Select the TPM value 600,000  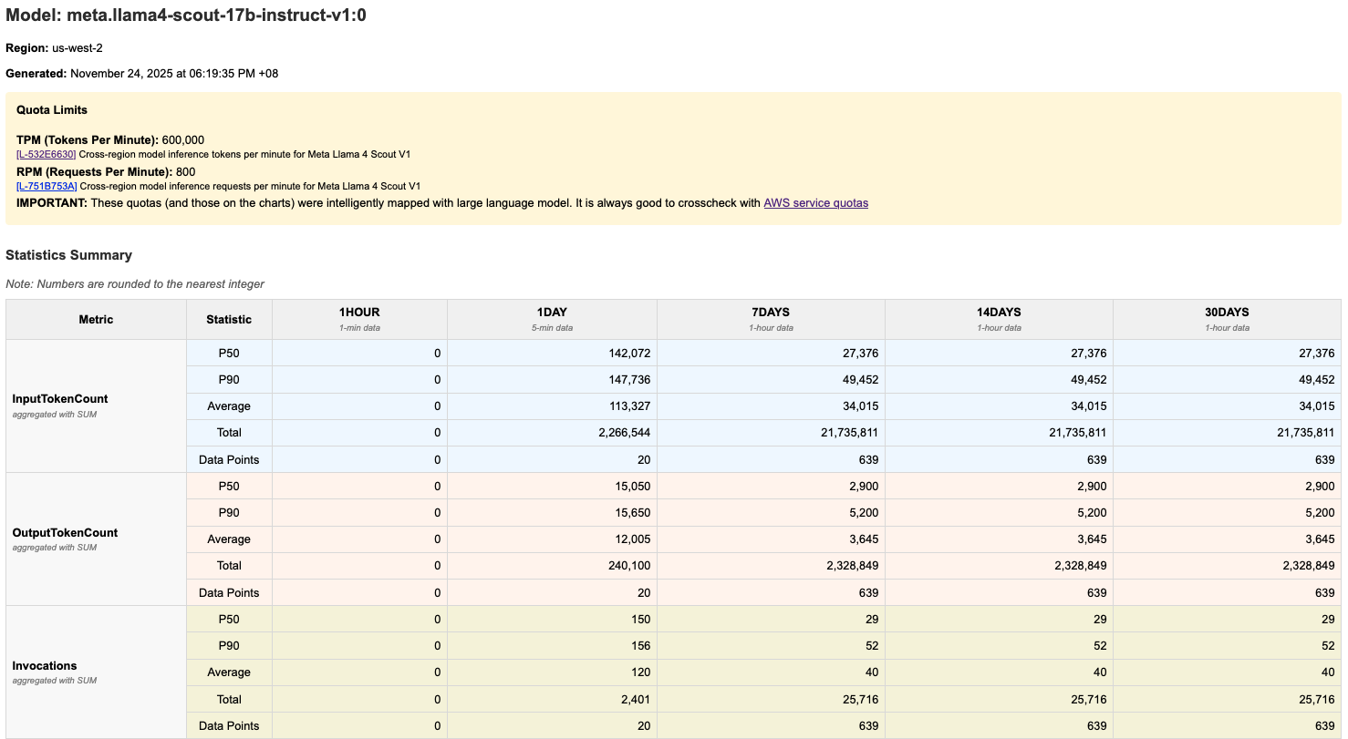pyautogui.click(x=182, y=140)
